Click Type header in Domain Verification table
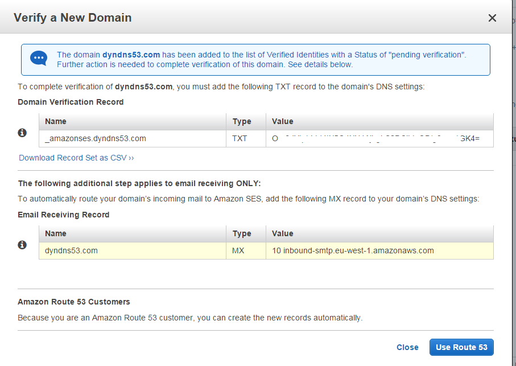Screen dimensions: 516x366 pyautogui.click(x=242, y=121)
